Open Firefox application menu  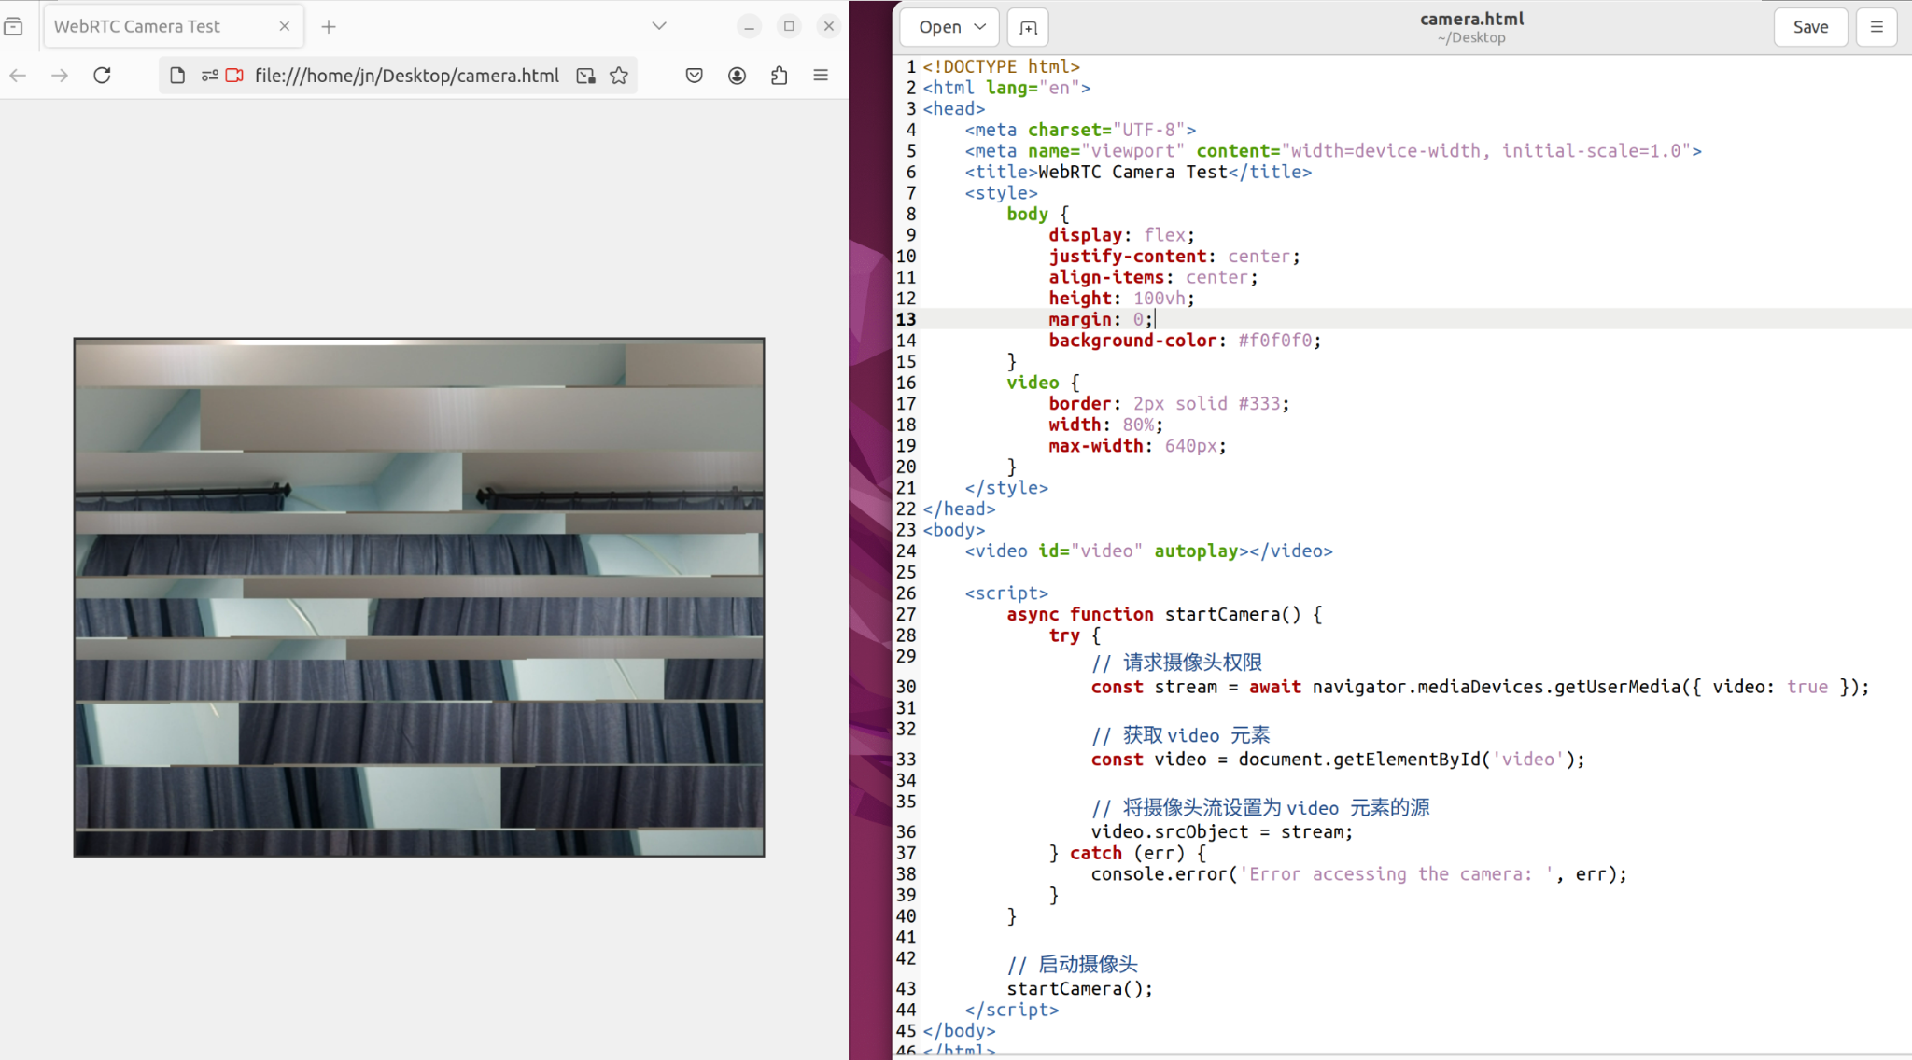click(x=821, y=76)
